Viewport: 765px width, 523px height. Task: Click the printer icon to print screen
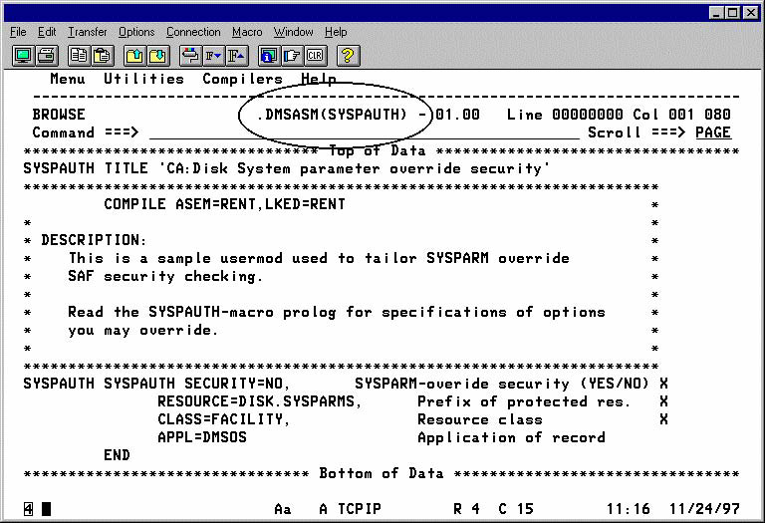47,56
